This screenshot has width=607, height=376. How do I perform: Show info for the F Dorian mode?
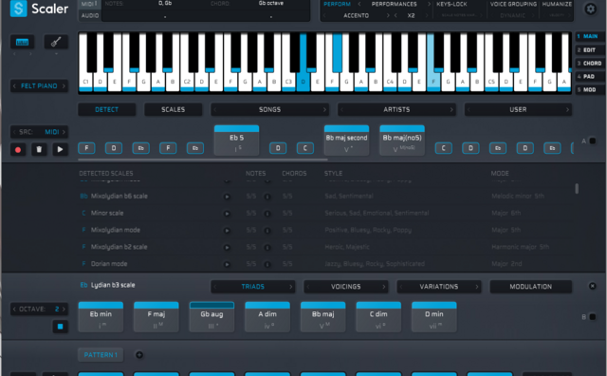tap(267, 264)
